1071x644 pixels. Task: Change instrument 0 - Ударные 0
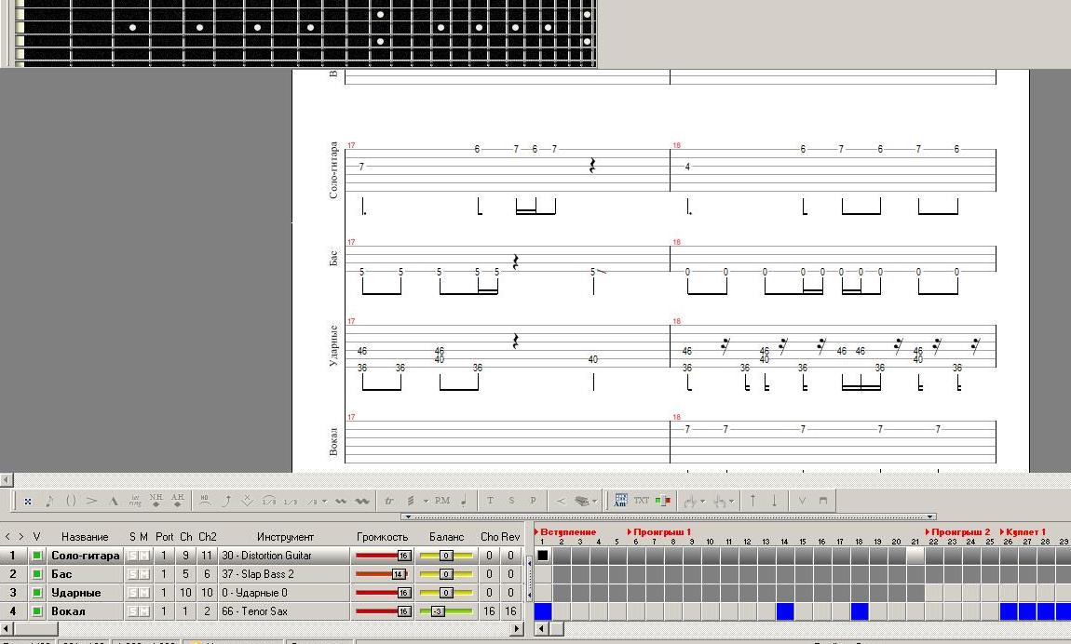[284, 593]
